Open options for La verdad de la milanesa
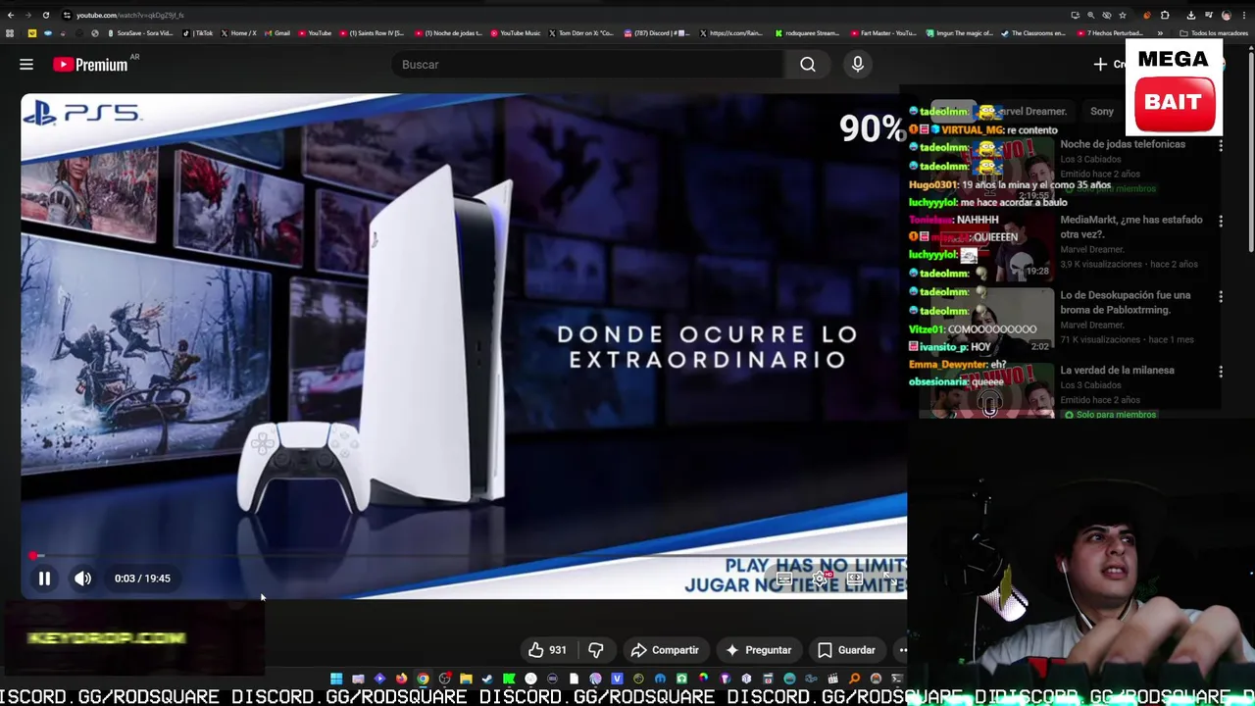The width and height of the screenshot is (1255, 706). coord(1221,372)
